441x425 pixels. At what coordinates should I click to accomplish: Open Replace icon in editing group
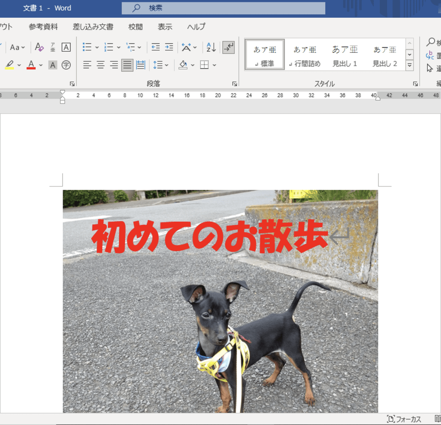(430, 55)
